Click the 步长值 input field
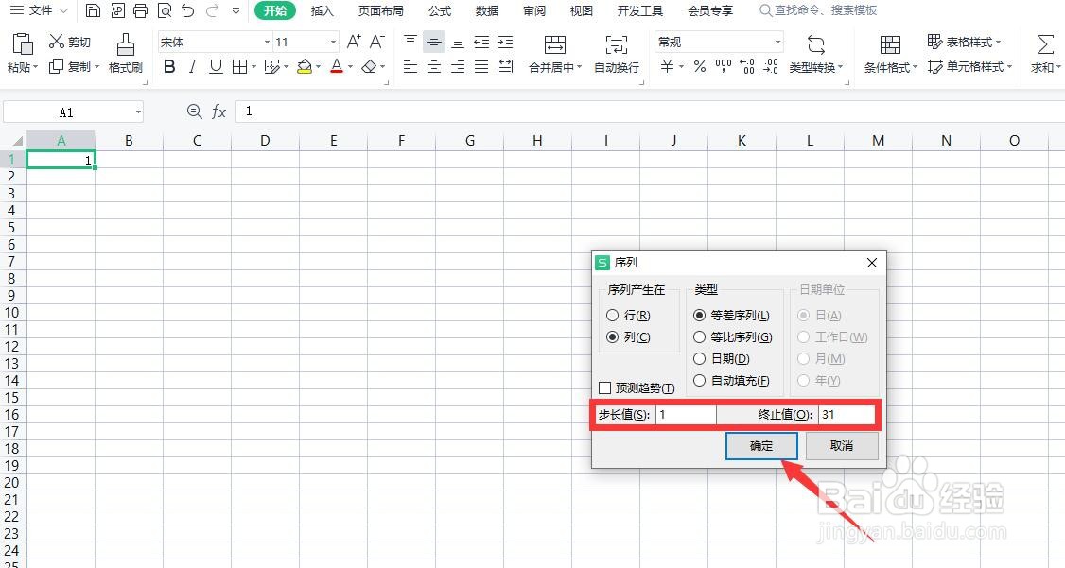The width and height of the screenshot is (1065, 568). (686, 415)
